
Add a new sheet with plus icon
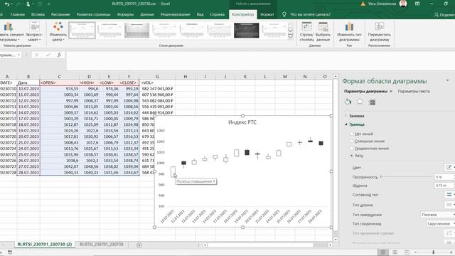139,245
